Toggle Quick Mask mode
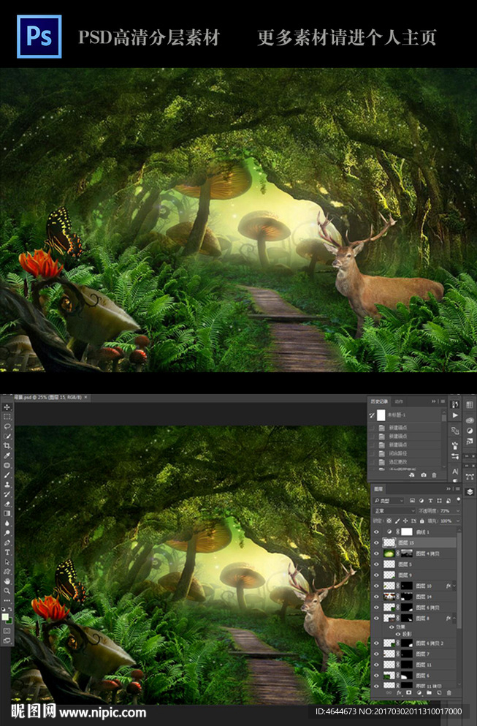The width and height of the screenshot is (477, 726). pyautogui.click(x=7, y=631)
